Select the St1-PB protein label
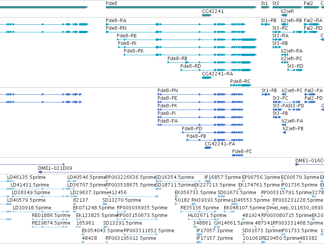The width and height of the screenshot is (324, 244). 269,91
